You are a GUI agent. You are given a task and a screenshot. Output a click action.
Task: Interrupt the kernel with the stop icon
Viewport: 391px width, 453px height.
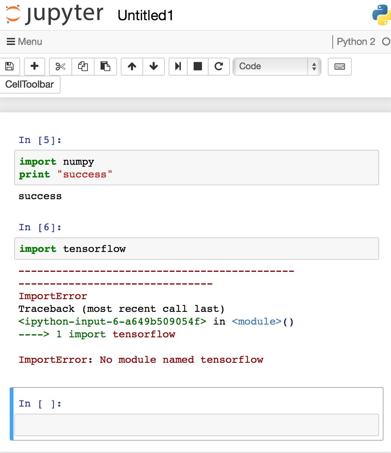point(198,67)
